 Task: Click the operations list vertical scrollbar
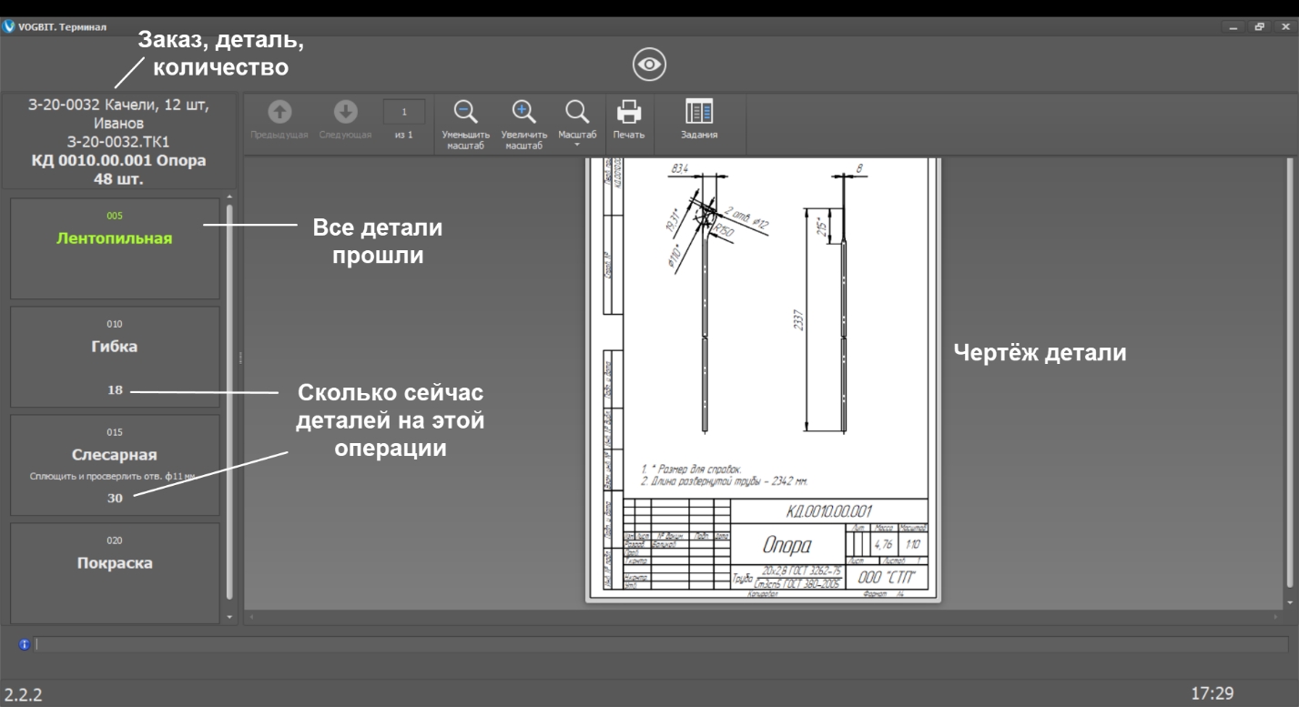coord(229,400)
